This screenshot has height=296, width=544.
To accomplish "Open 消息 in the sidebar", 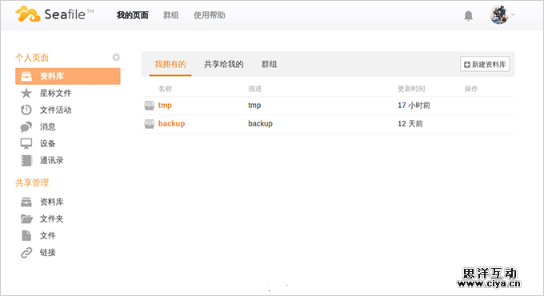I will pyautogui.click(x=47, y=126).
